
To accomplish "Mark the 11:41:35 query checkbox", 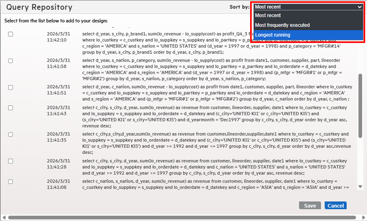I will (x=10, y=134).
